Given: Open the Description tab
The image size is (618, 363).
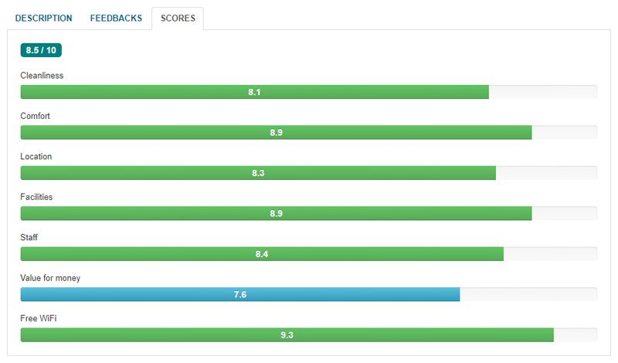Looking at the screenshot, I should [43, 19].
